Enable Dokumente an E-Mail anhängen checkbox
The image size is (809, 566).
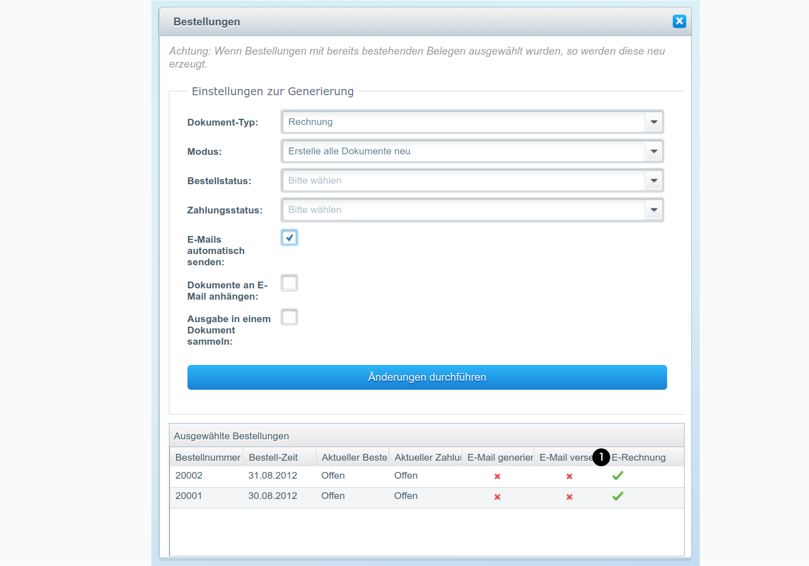click(x=289, y=283)
